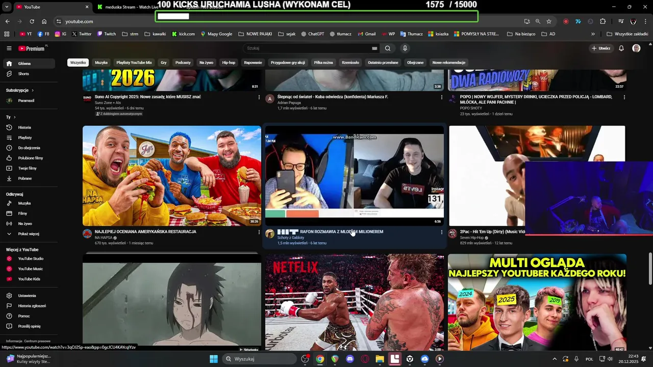Click the page vertical scrollbar thumb
The image size is (653, 367).
[650, 269]
